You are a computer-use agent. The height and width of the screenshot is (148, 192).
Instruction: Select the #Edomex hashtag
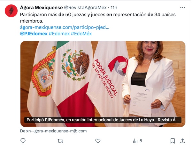coord(59,34)
